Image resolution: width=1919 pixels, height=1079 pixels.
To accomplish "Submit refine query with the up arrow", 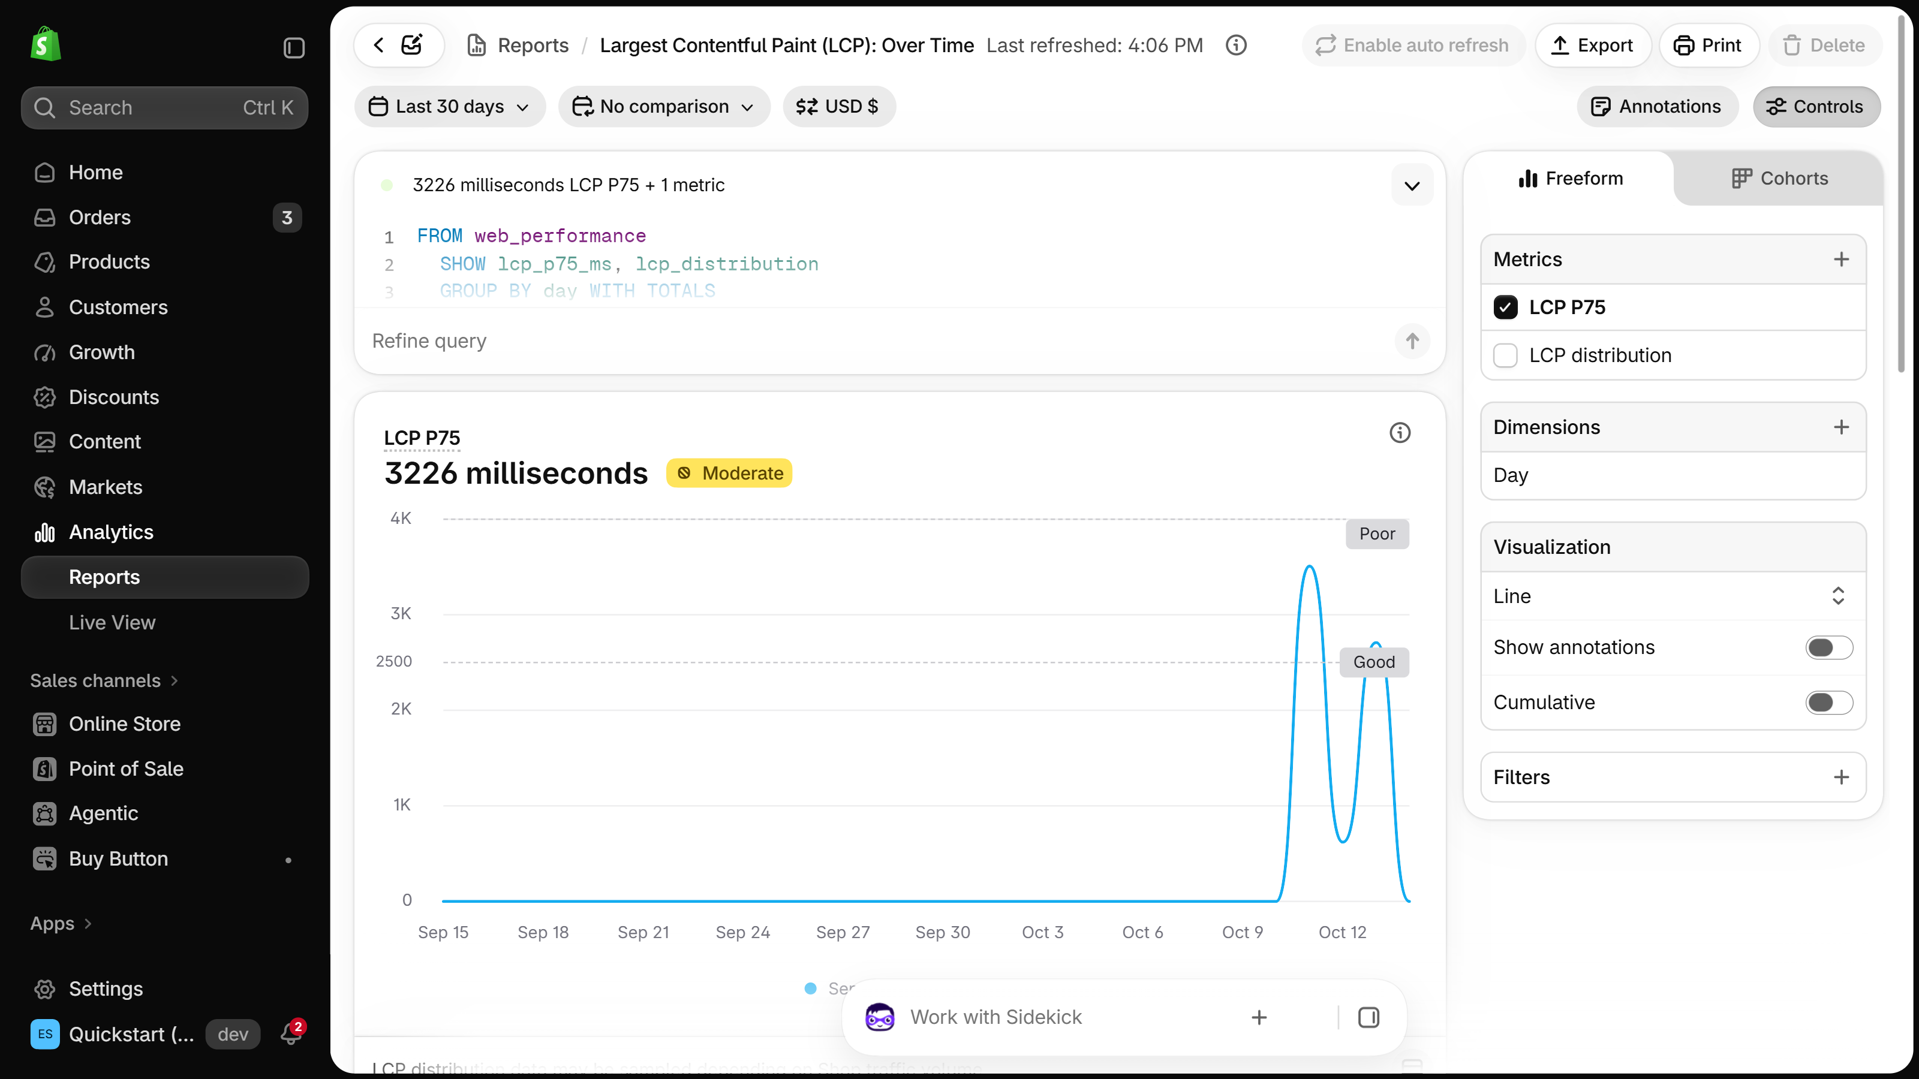I will tap(1412, 341).
